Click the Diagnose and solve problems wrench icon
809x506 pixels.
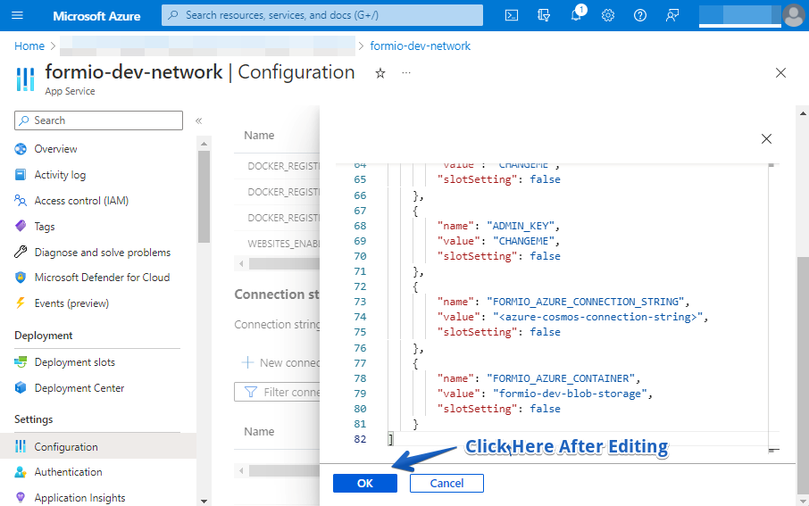coord(21,252)
